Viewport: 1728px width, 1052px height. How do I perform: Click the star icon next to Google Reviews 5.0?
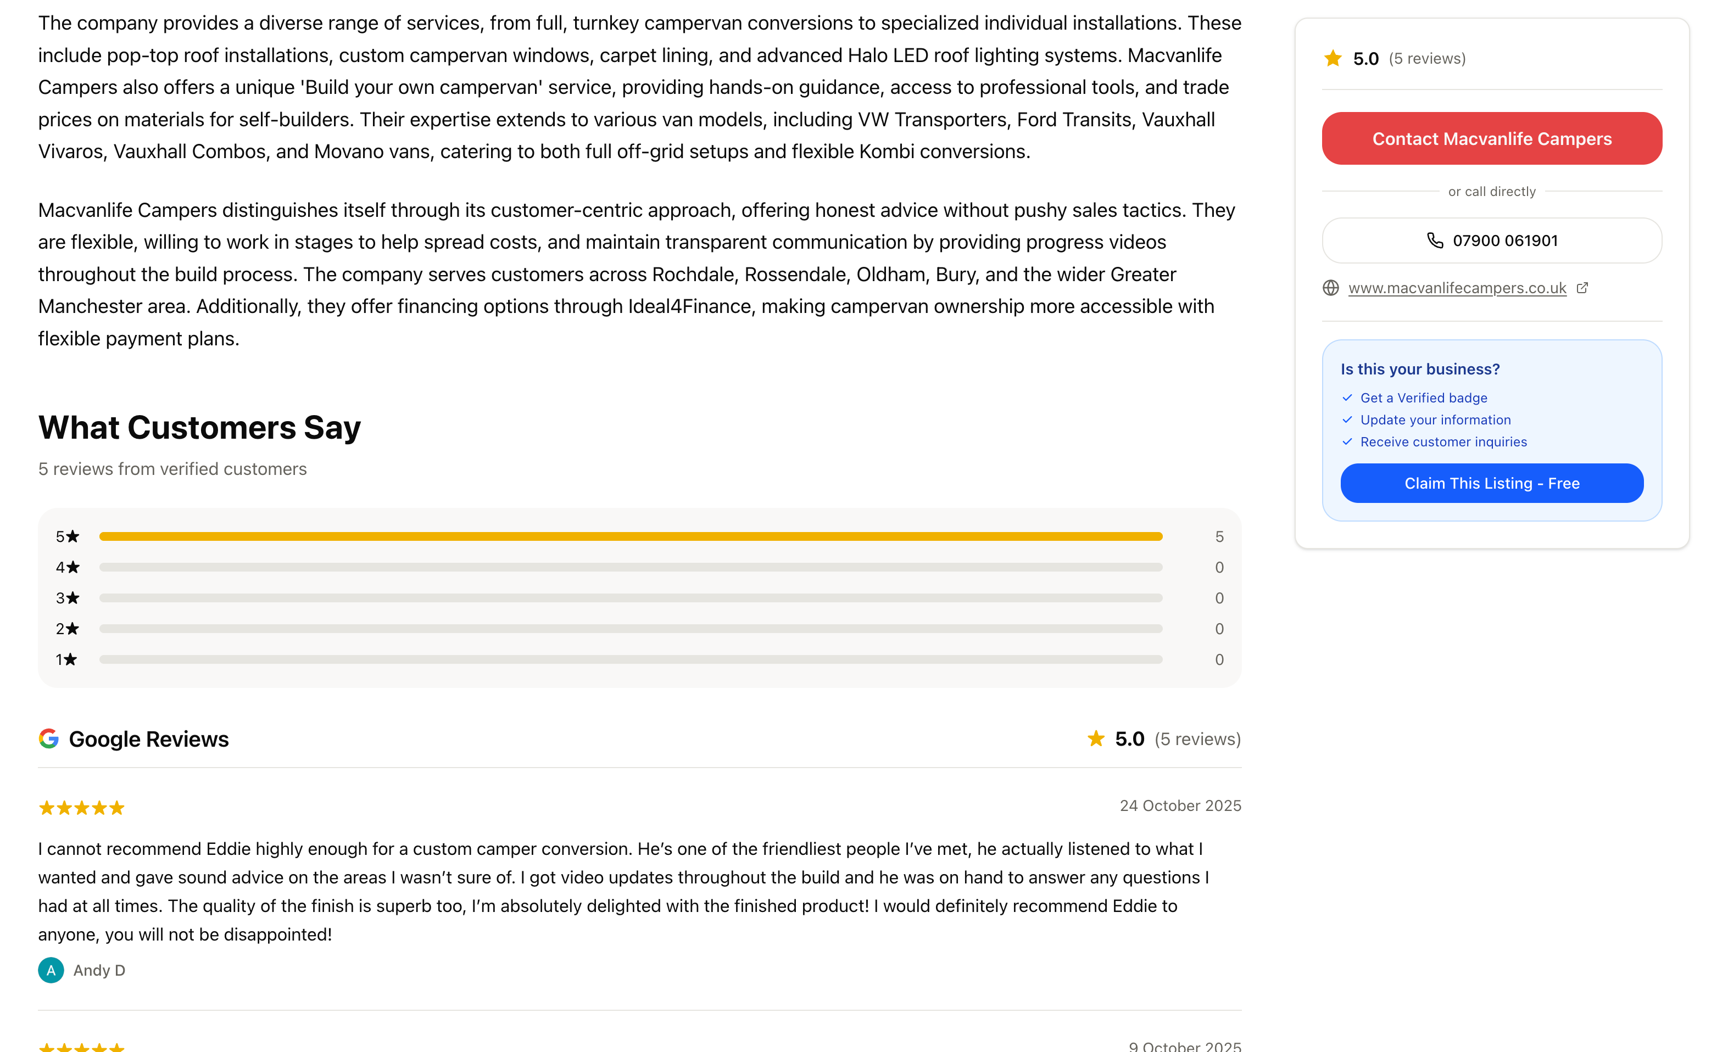click(1095, 738)
